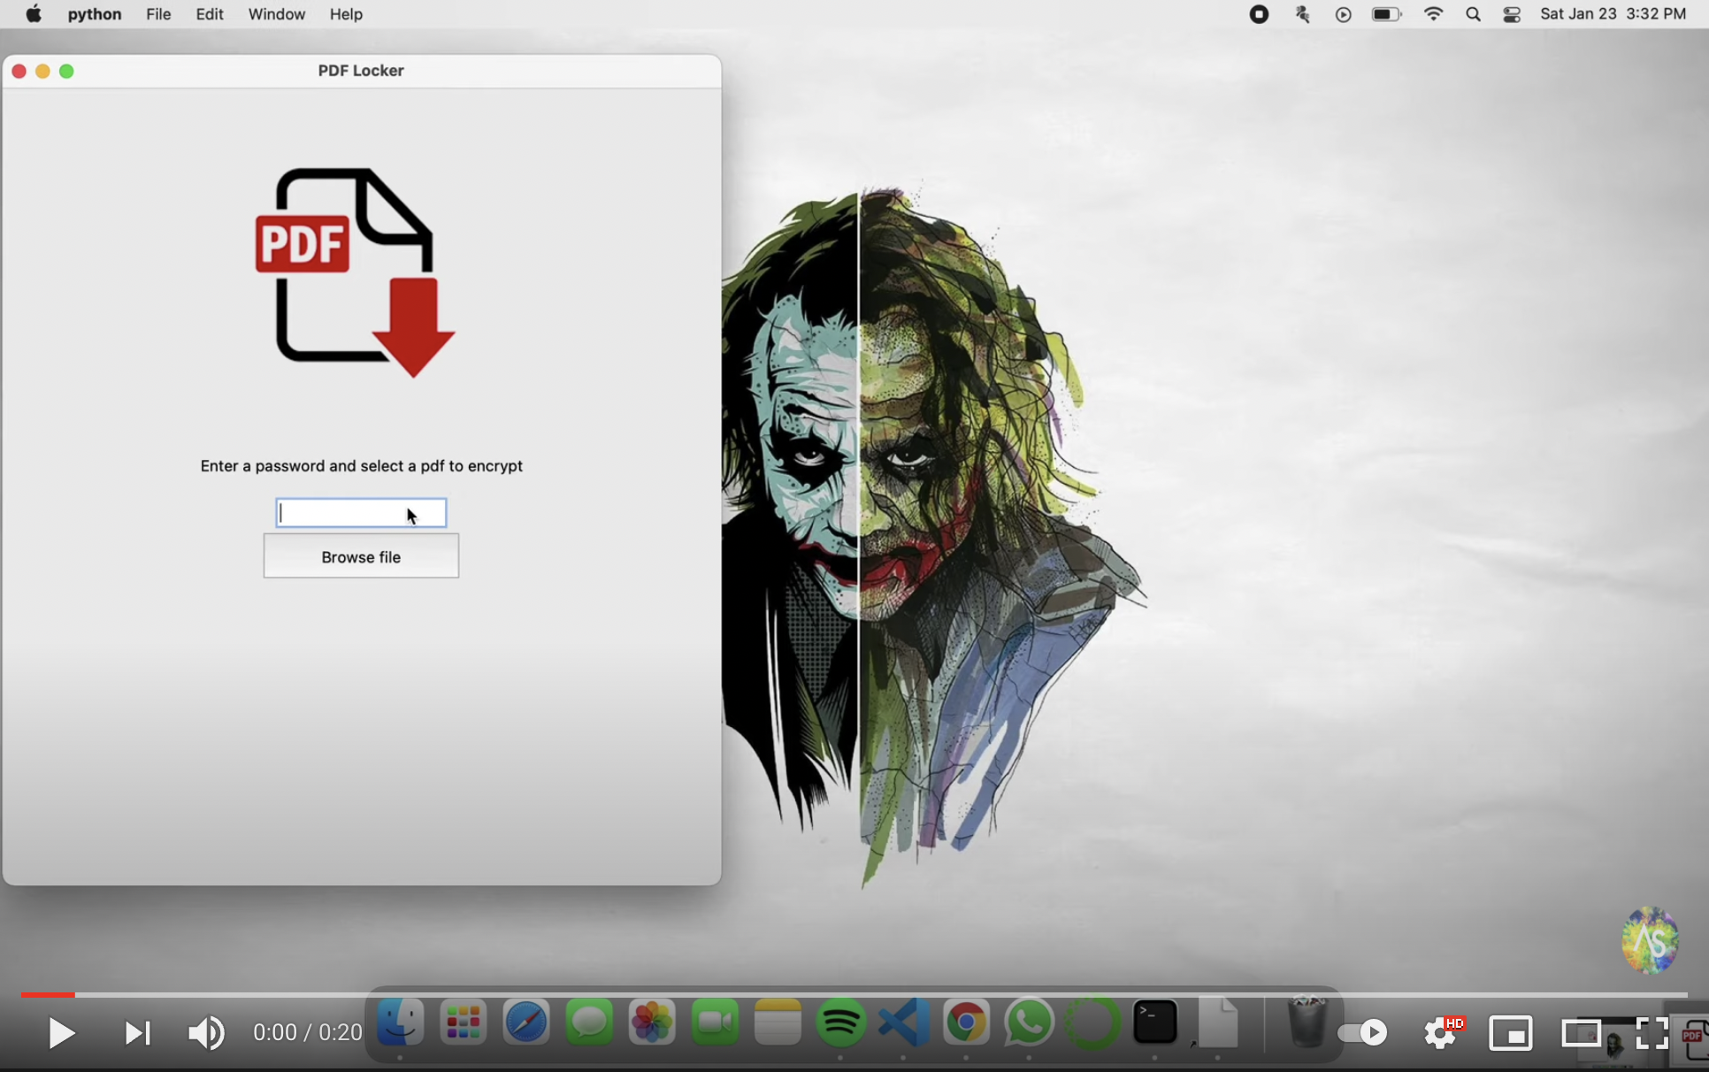Open Spotlight search in menu bar
The image size is (1709, 1072).
coord(1473,14)
